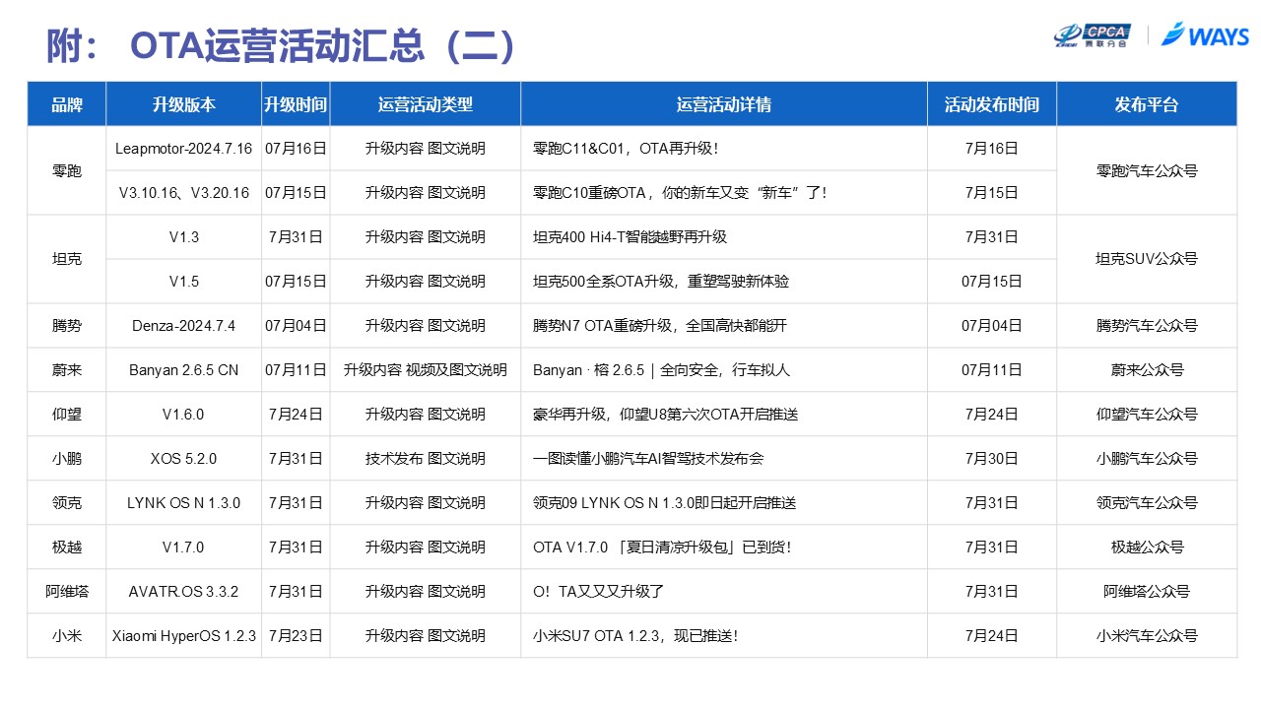Select the 零跑 brand cell
Screen dimensions: 1261x709
(x=67, y=170)
